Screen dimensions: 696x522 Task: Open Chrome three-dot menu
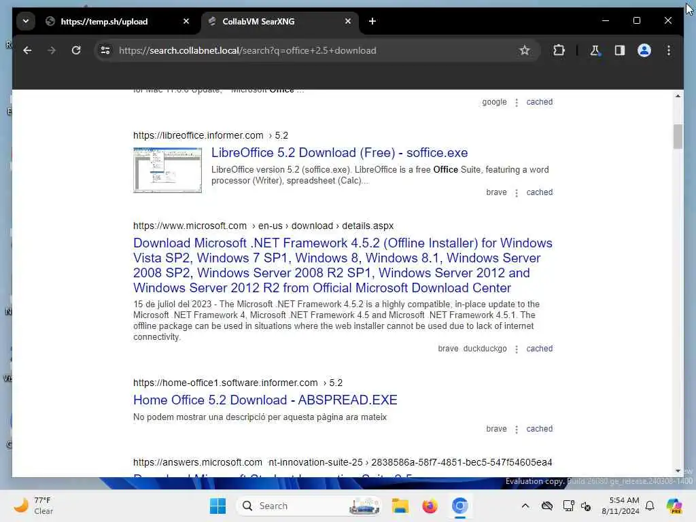click(x=669, y=50)
